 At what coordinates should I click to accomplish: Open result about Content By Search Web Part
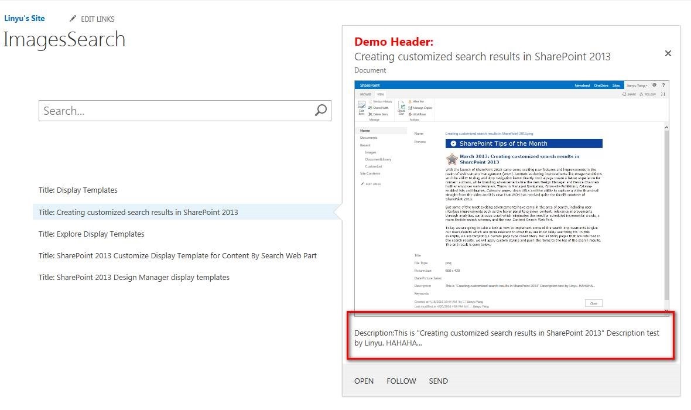177,256
